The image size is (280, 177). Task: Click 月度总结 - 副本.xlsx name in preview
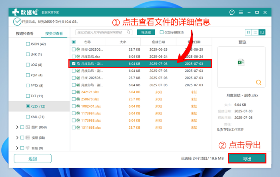242,95
